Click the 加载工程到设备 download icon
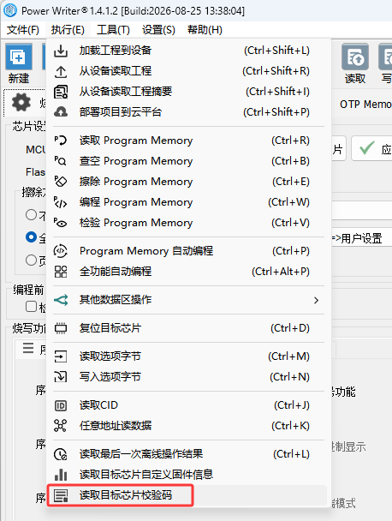The height and width of the screenshot is (521, 392). pos(61,51)
